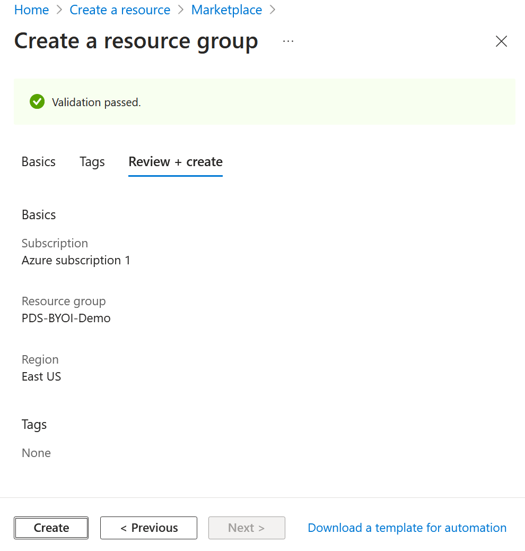Select the Azure subscription 1 value
This screenshot has height=551, width=525.
click(76, 260)
